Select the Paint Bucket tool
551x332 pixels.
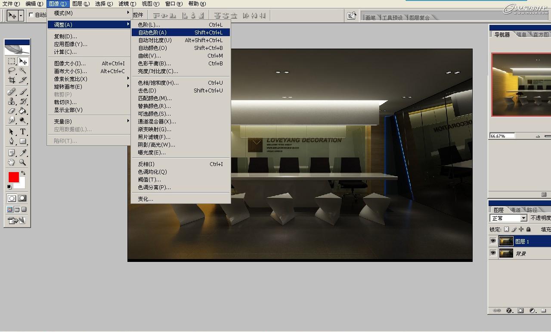(23, 111)
